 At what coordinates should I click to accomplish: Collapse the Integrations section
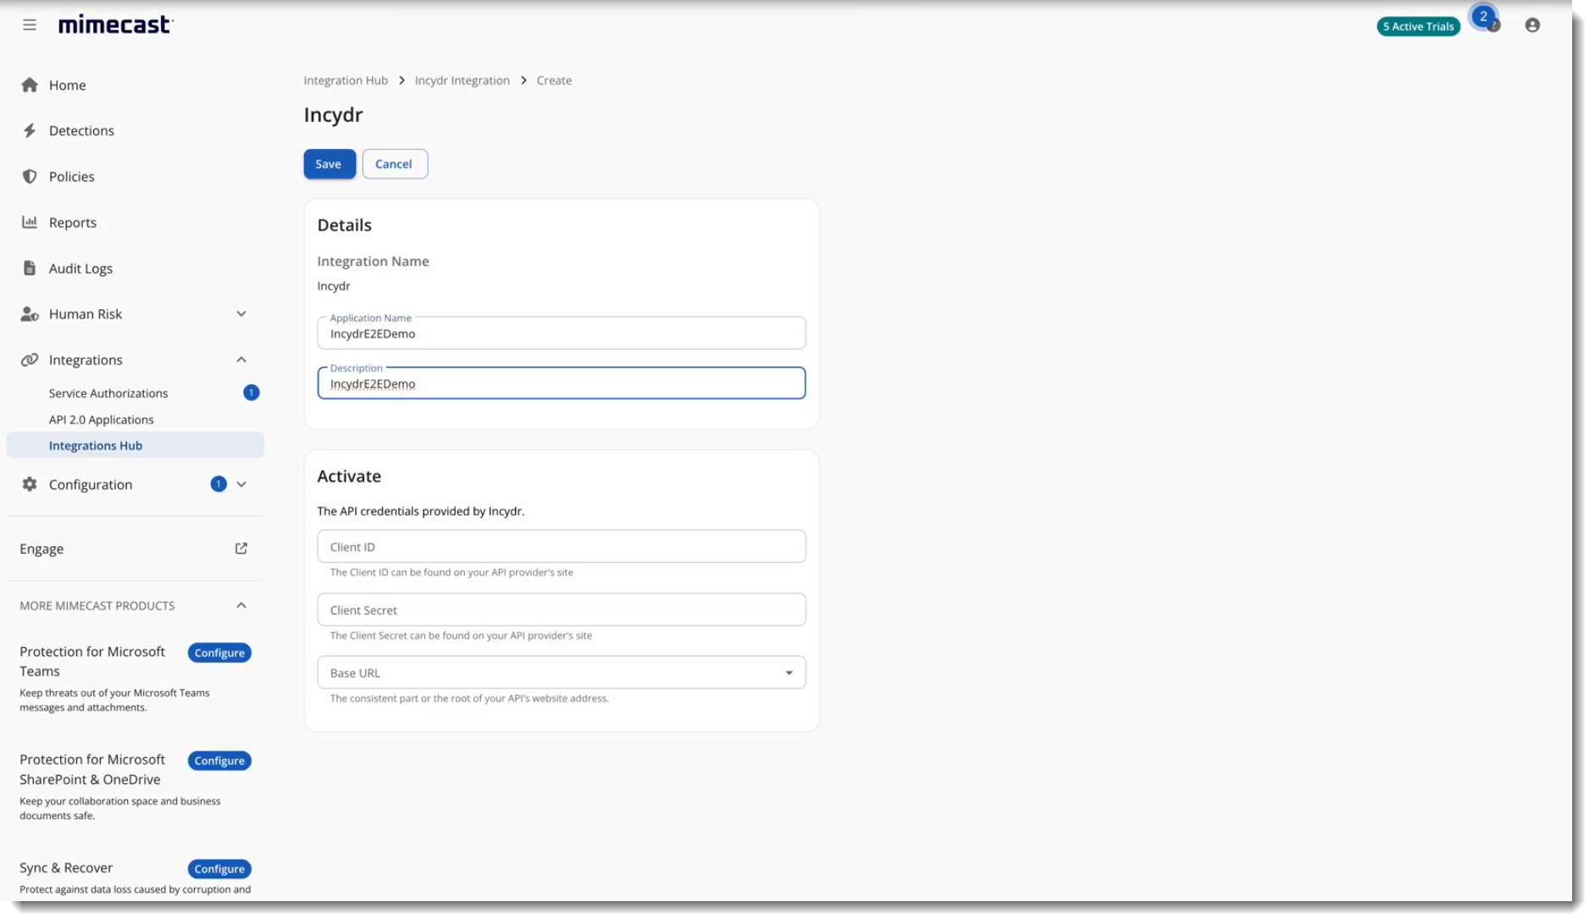tap(241, 359)
